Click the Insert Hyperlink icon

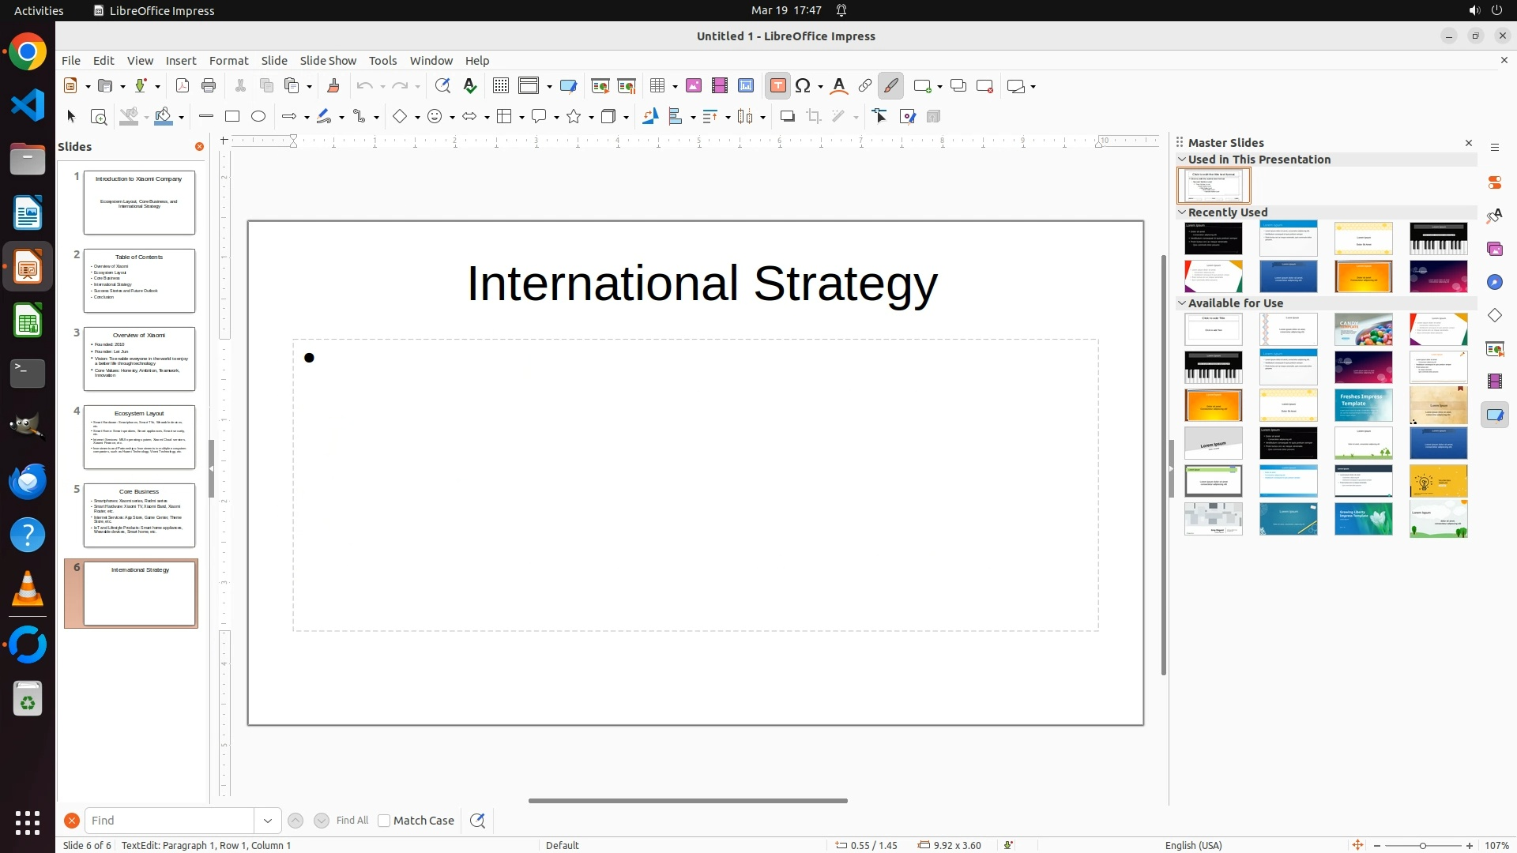(865, 86)
